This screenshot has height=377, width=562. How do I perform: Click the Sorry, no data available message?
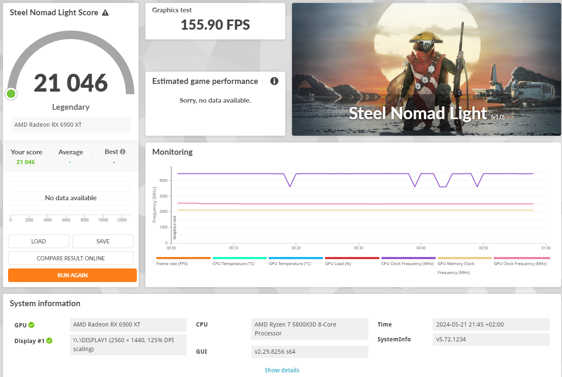[215, 101]
